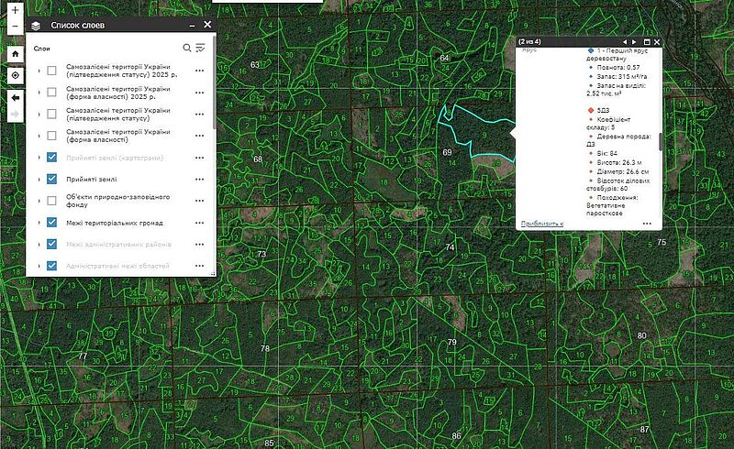This screenshot has width=734, height=449.
Task: Click the find my location button
Action: click(15, 75)
